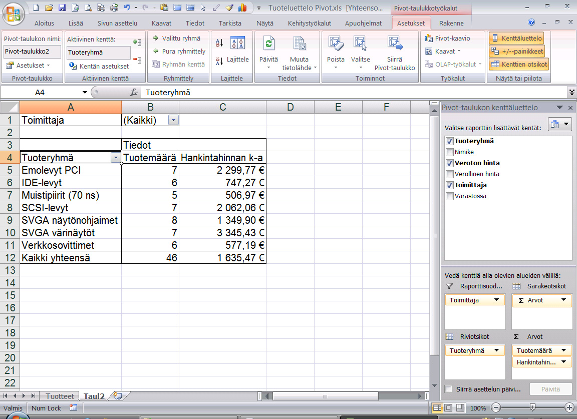Click the Open folder icon
Image resolution: width=577 pixels, height=419 pixels.
tap(49, 8)
